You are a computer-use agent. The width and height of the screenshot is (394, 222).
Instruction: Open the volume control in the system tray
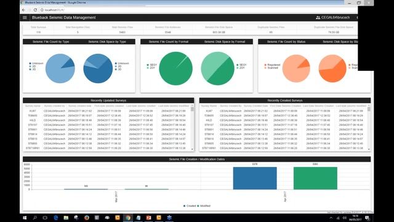[x=345, y=218]
